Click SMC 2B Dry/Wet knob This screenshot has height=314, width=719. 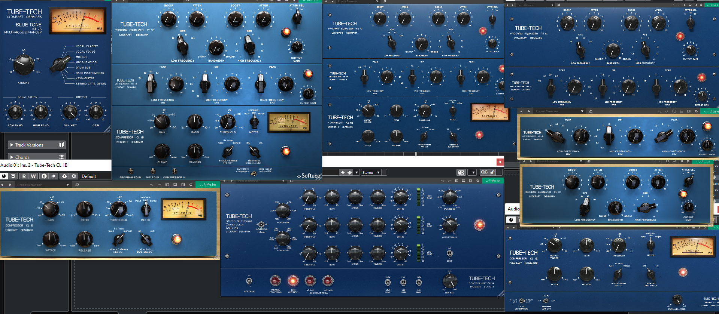click(450, 281)
